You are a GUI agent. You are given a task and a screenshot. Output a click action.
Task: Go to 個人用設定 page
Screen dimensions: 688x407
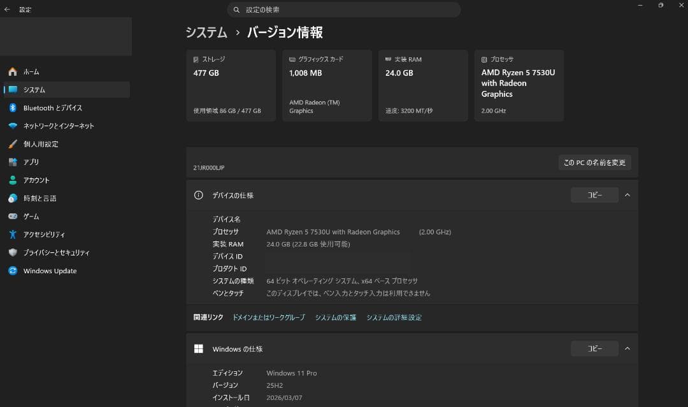tap(67, 144)
